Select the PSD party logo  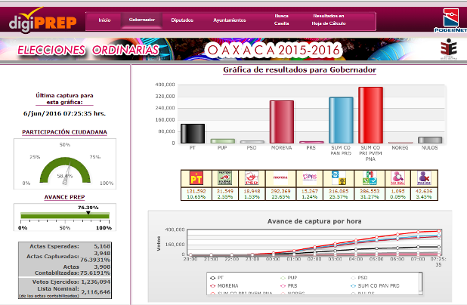[x=252, y=178]
